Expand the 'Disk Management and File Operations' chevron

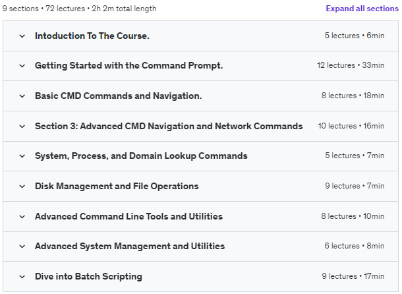click(x=22, y=187)
